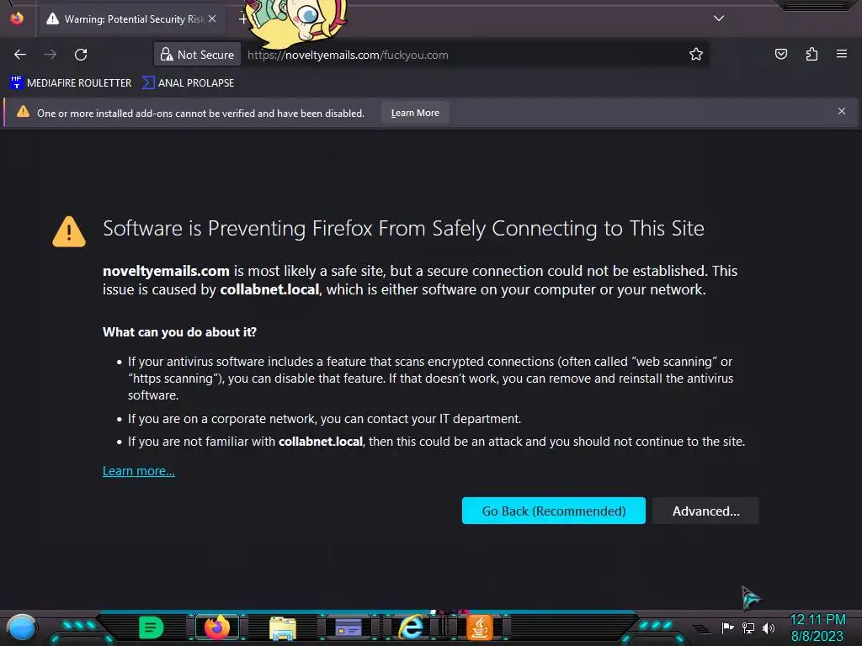862x646 pixels.
Task: Open the Java app in taskbar
Action: pyautogui.click(x=479, y=627)
